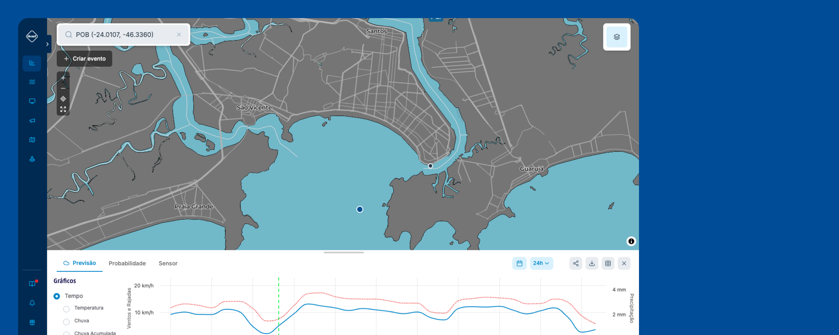Click the i4cast logo in the sidebar
The image size is (839, 335).
pyautogui.click(x=32, y=36)
